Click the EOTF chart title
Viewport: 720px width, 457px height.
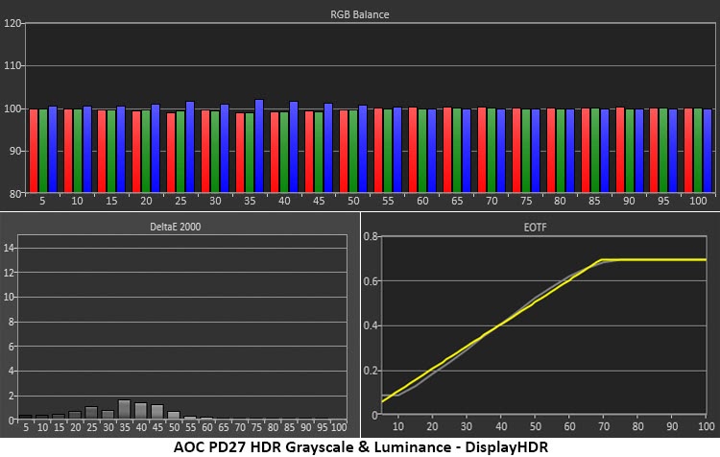click(535, 228)
